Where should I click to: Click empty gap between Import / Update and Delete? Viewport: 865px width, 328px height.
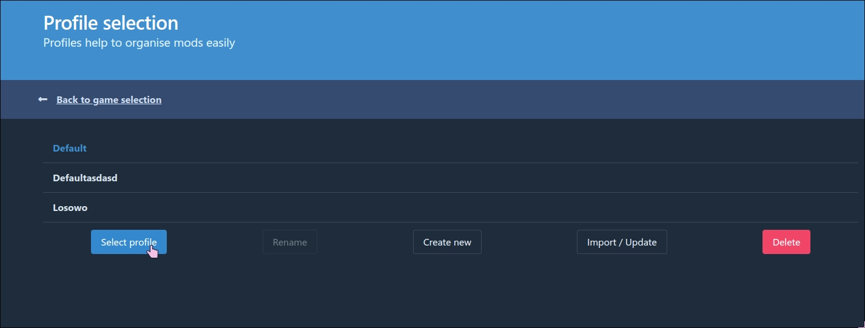[x=715, y=242]
